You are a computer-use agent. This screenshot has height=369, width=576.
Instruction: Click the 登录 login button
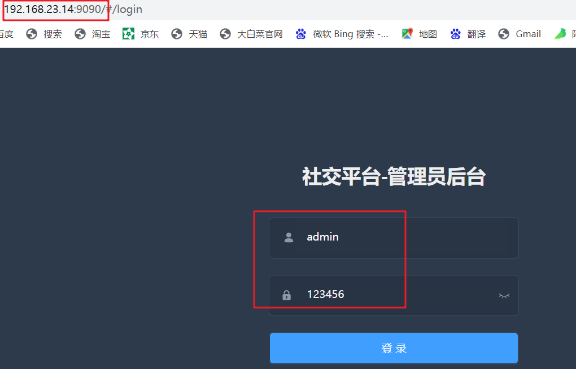(x=394, y=348)
